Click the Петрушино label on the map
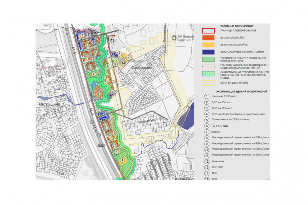Image resolution: width=308 pixels, height=205 pixels. click(x=50, y=104)
